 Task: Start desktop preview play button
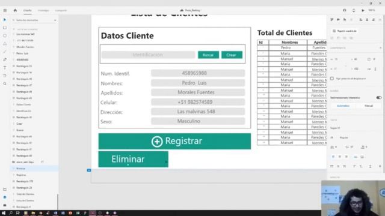(363, 11)
